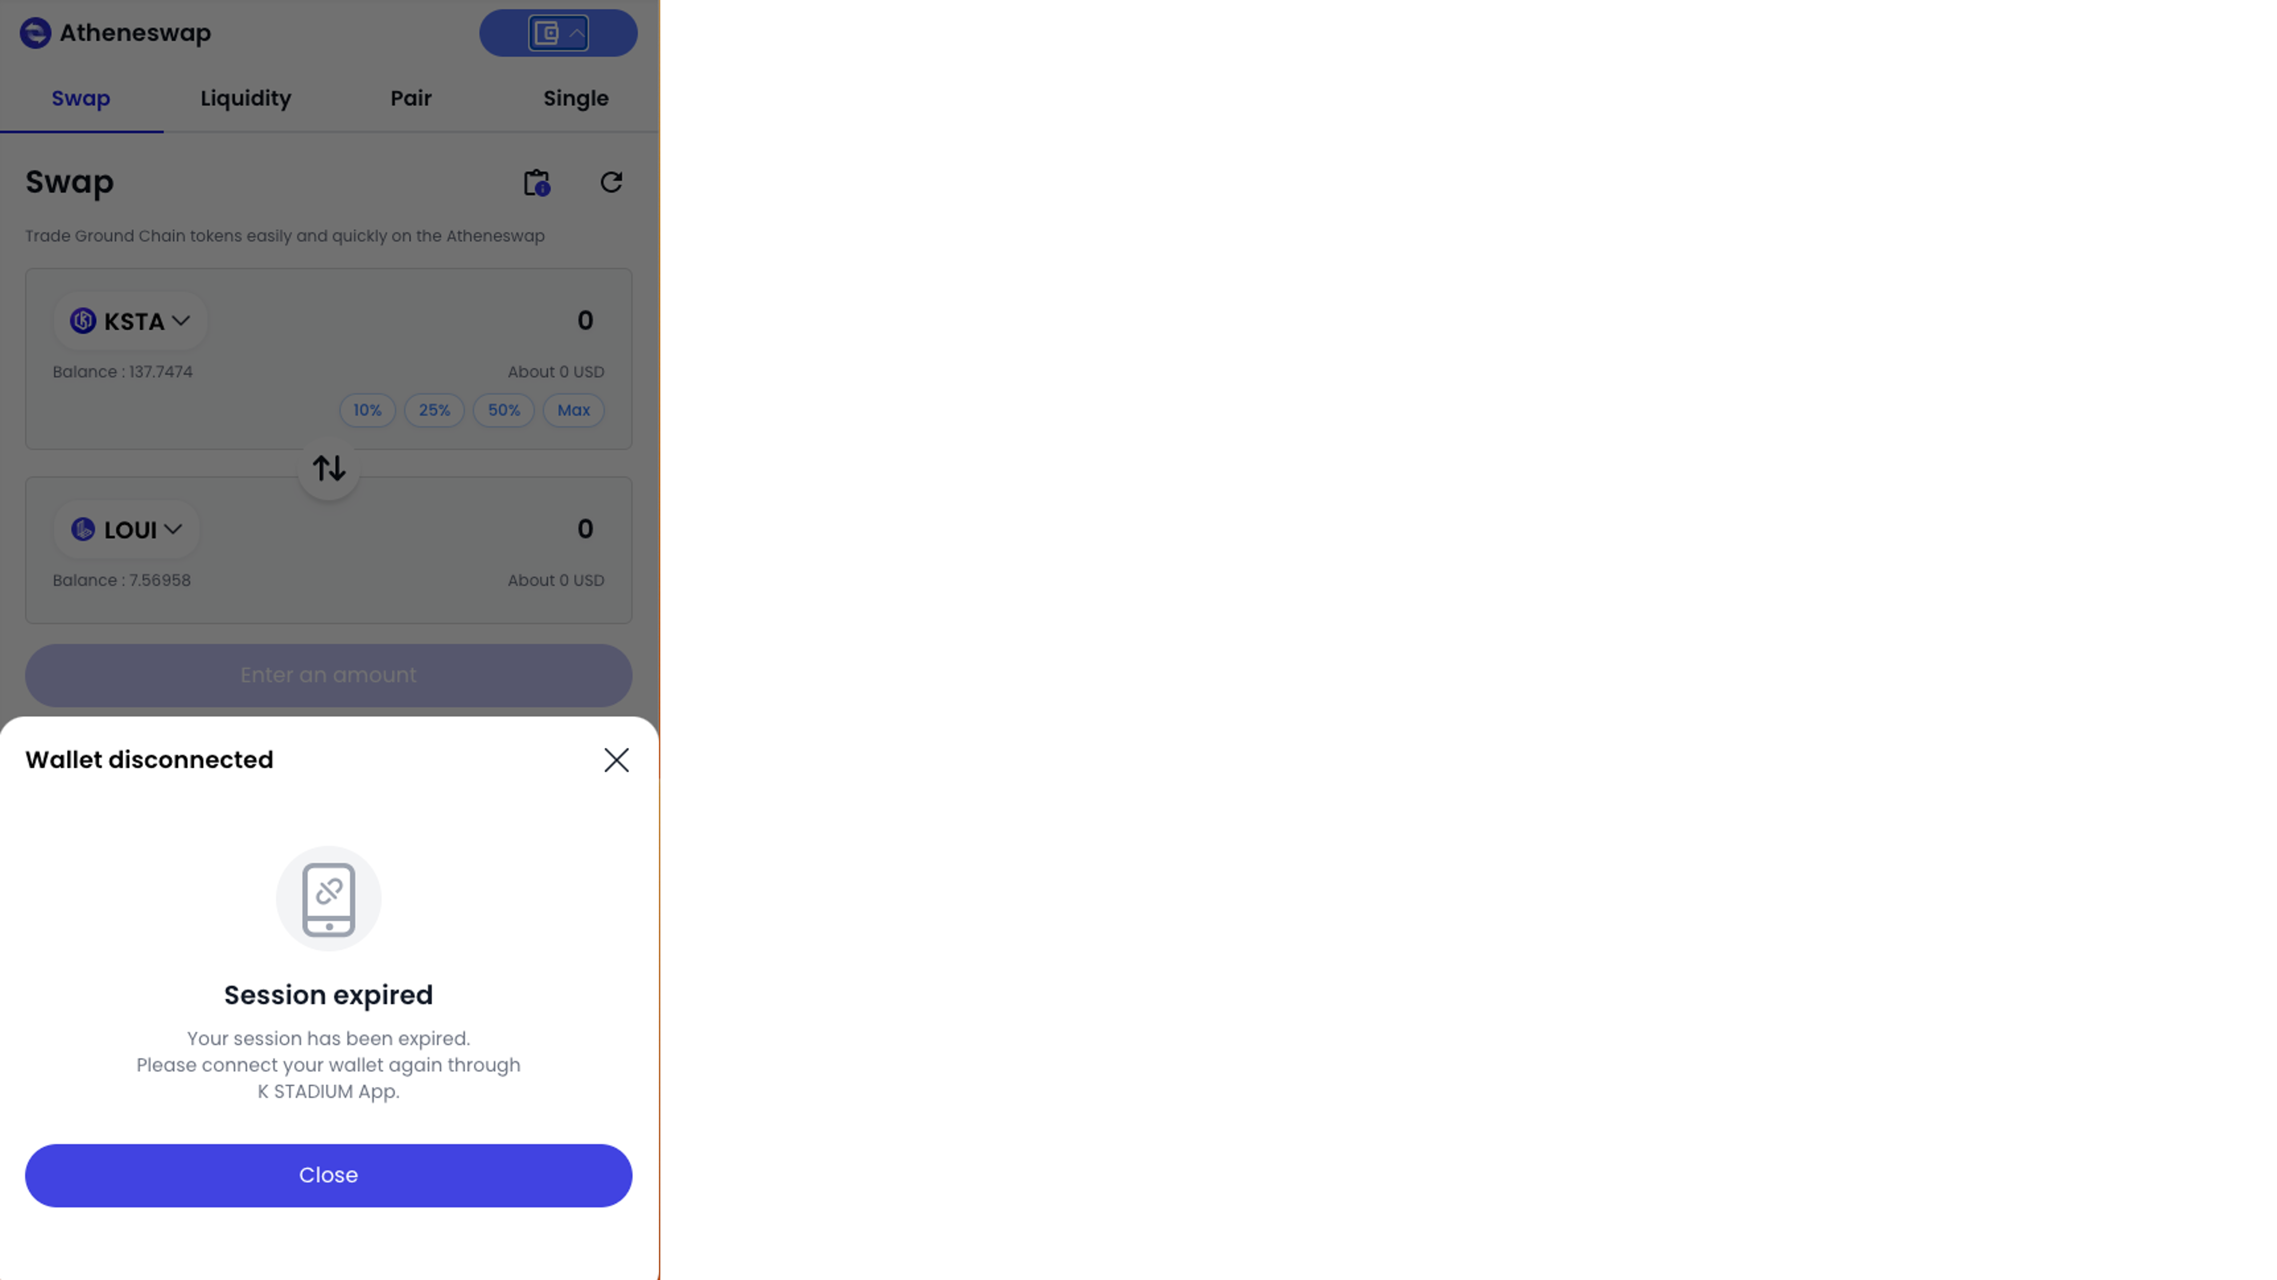
Task: Choose the Max amount option
Action: tap(574, 410)
